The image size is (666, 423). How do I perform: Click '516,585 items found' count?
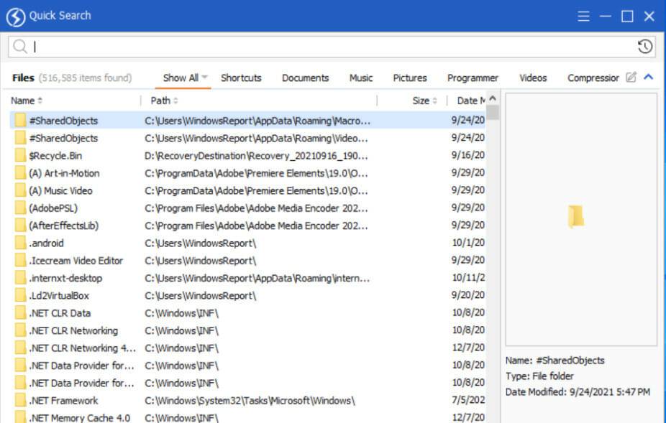(x=85, y=78)
